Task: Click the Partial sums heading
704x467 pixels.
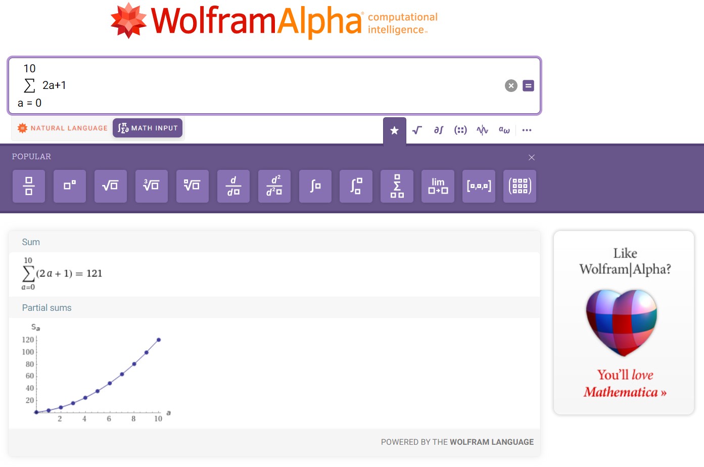Action: tap(47, 308)
